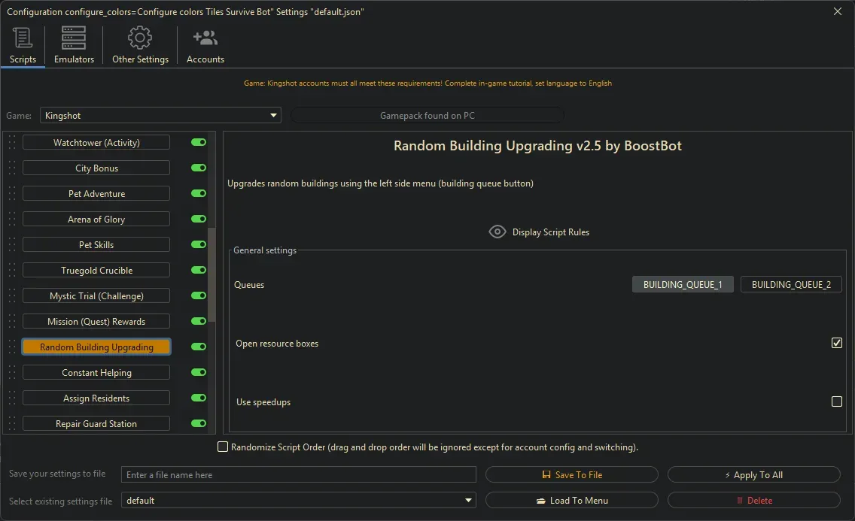Open the Other Settings gear icon
Screen dimensions: 855x521
[140, 38]
